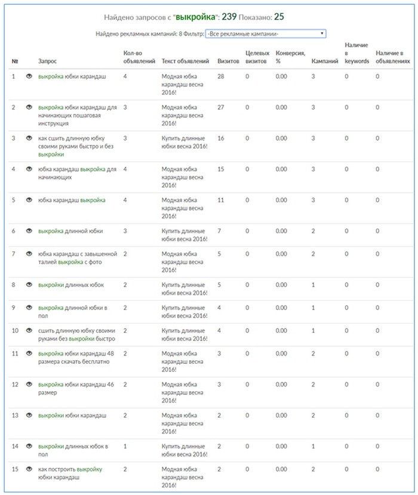
Task: Click eye icon for row 1 query
Action: tap(29, 76)
